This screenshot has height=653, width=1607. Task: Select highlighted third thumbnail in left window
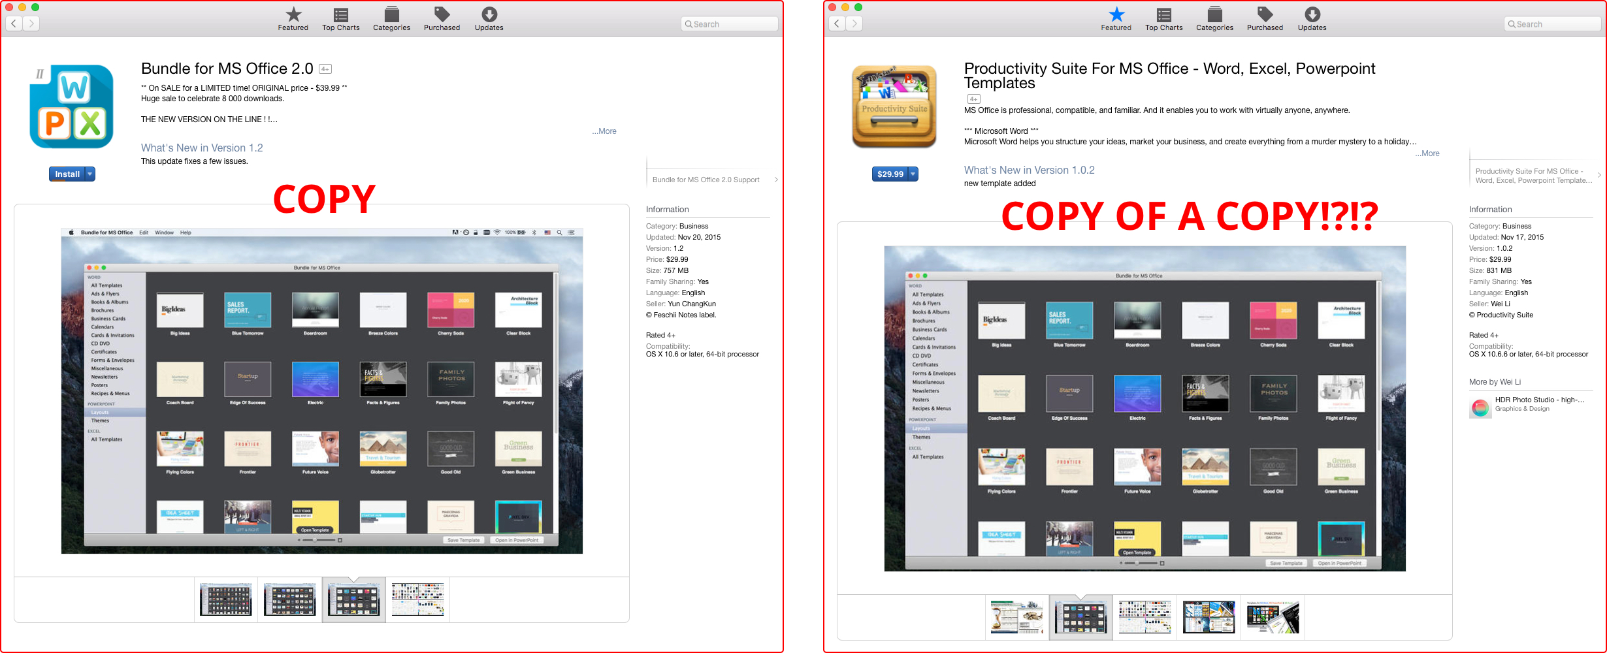354,599
